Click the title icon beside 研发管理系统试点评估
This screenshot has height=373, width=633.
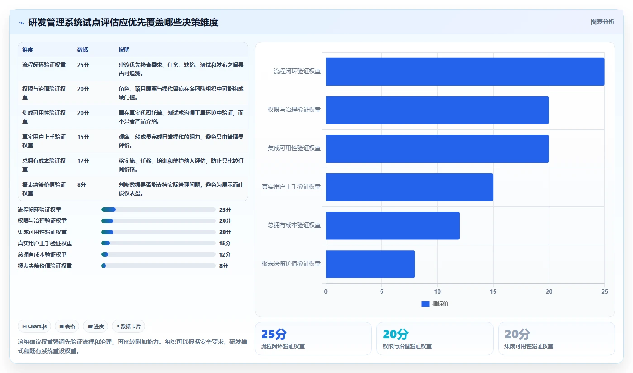pyautogui.click(x=21, y=23)
